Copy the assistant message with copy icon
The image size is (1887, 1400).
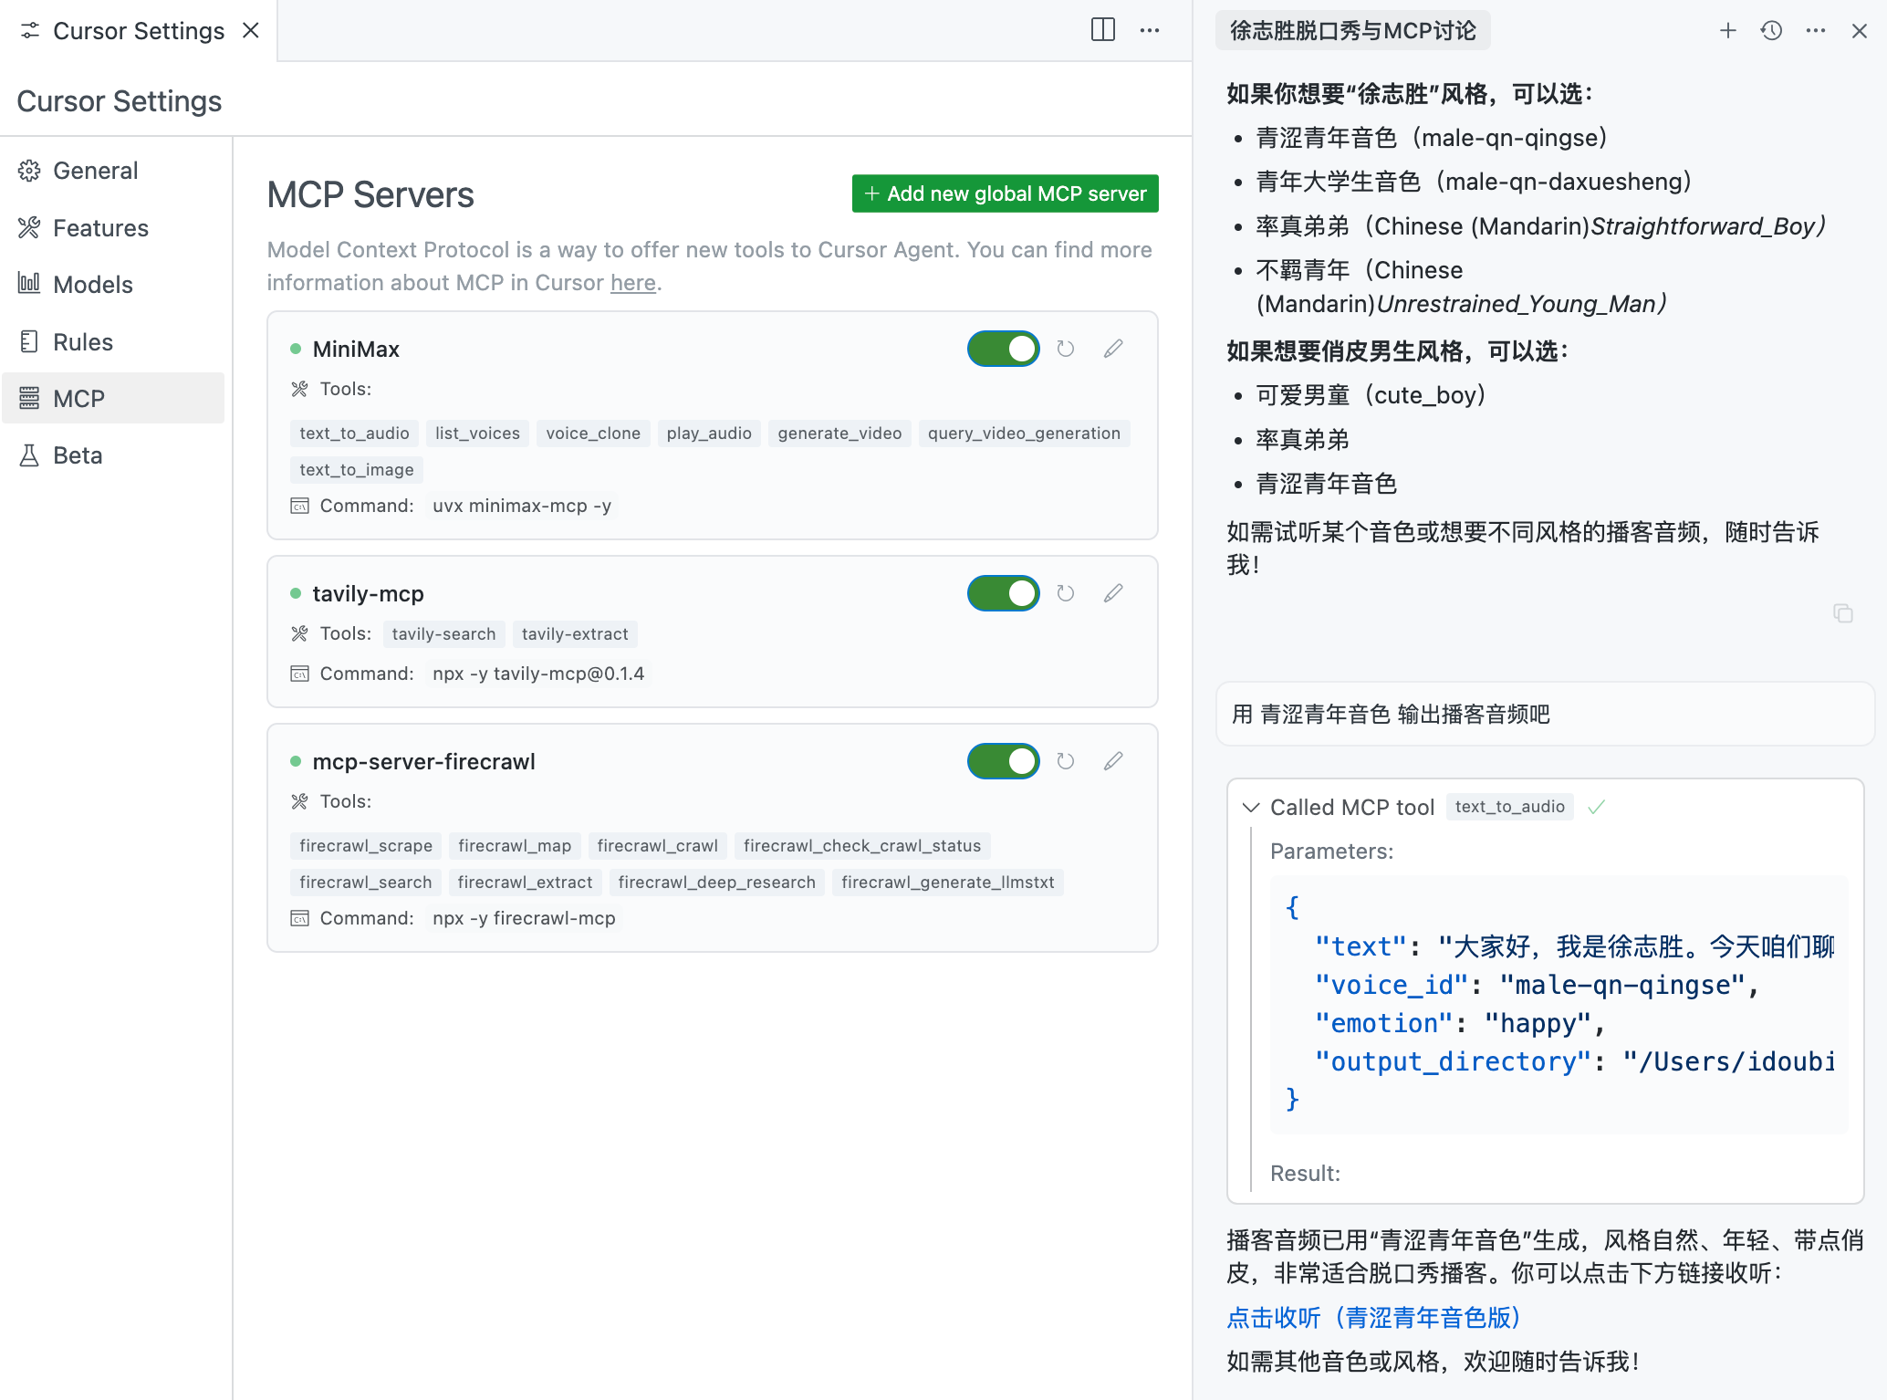coord(1842,613)
